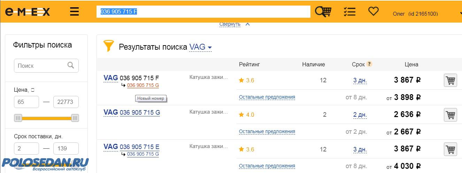Viewport: 462px width, 173px height.
Task: Open the e-mex logo home page
Action: coord(28,12)
